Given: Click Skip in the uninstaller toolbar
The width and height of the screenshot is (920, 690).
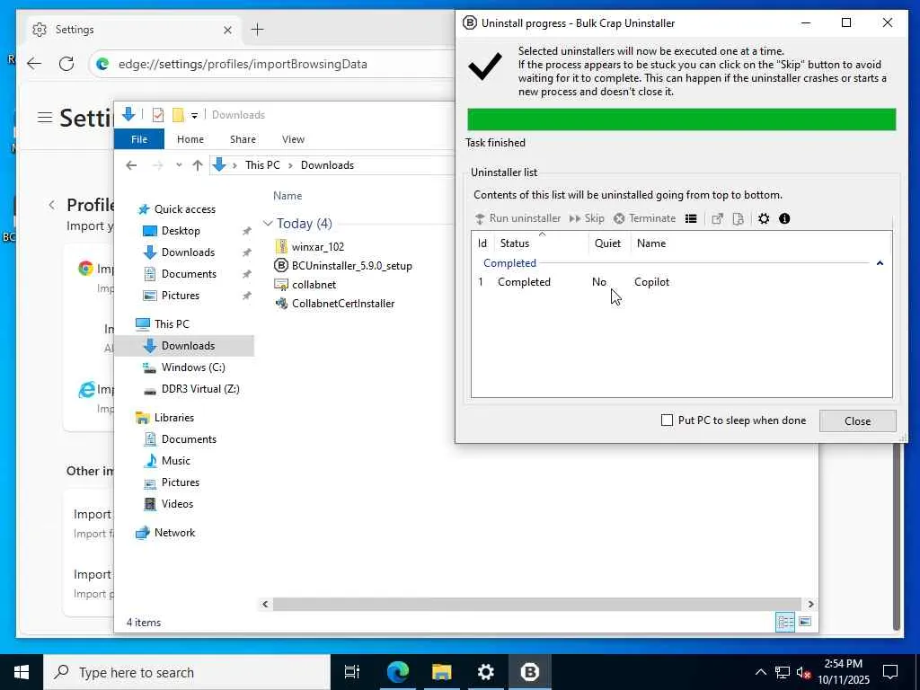Looking at the screenshot, I should click(x=587, y=218).
